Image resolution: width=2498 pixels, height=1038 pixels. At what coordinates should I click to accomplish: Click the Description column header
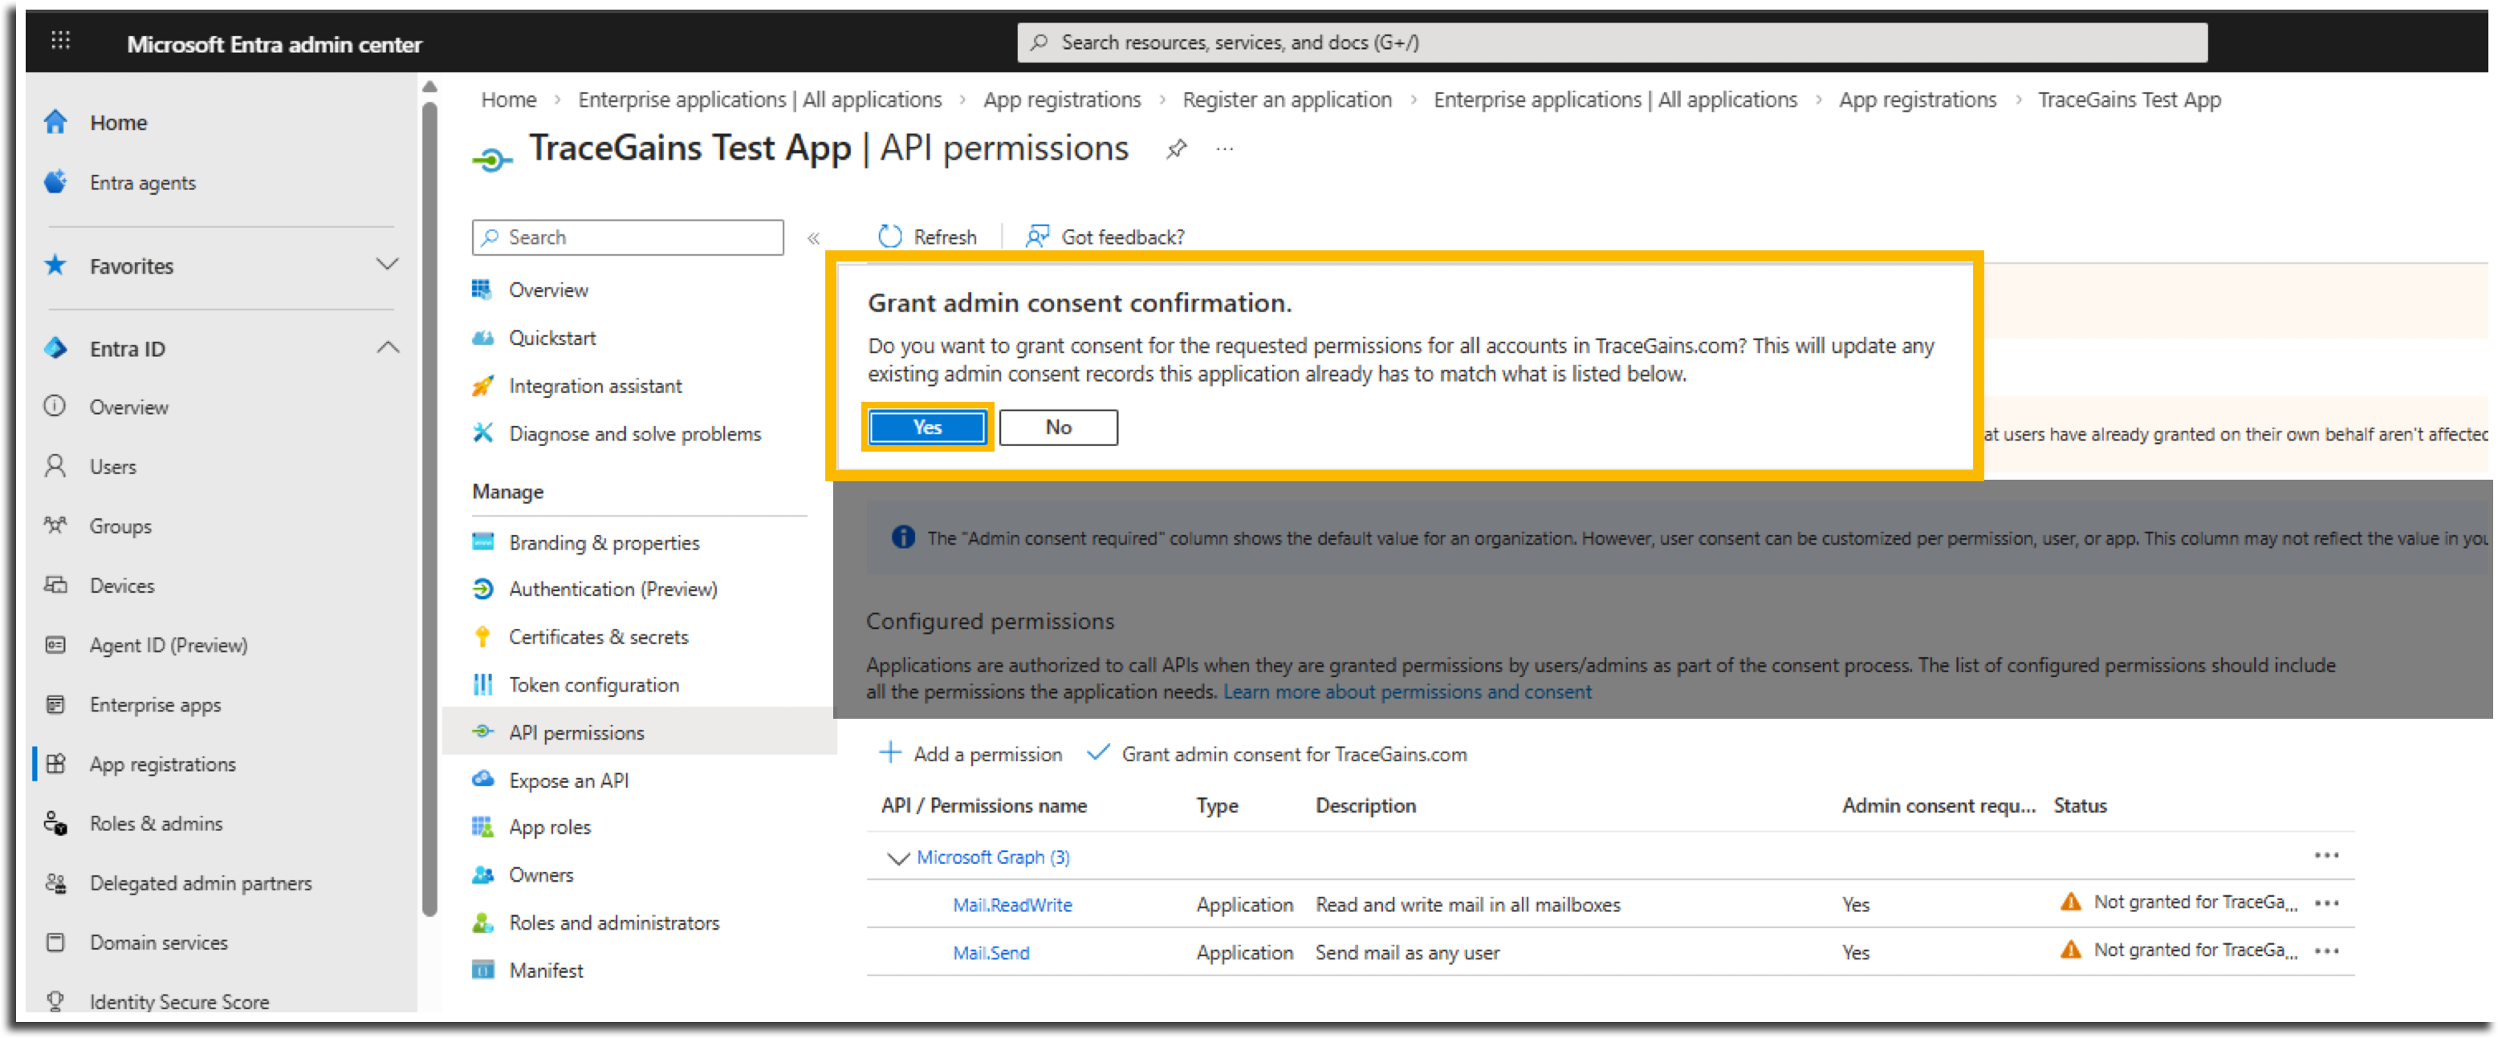pos(1365,805)
